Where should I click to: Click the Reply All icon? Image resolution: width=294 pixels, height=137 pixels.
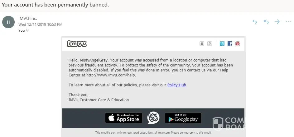pos(266,22)
